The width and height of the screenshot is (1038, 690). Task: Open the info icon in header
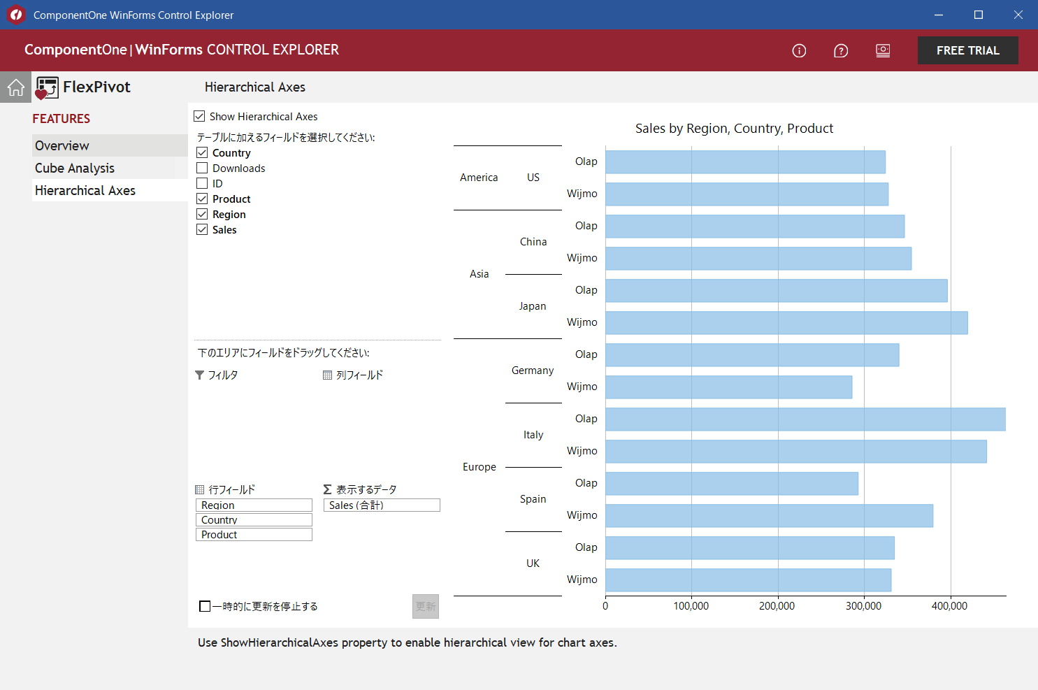799,50
